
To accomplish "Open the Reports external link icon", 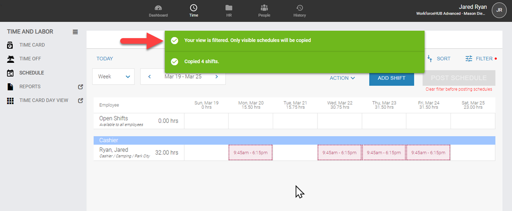I will [81, 86].
